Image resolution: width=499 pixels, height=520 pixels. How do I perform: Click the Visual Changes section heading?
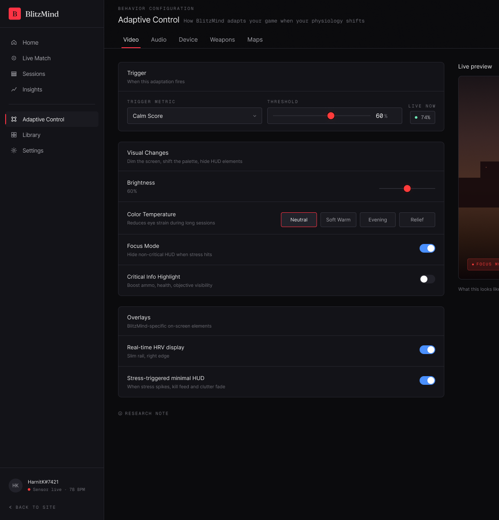148,153
